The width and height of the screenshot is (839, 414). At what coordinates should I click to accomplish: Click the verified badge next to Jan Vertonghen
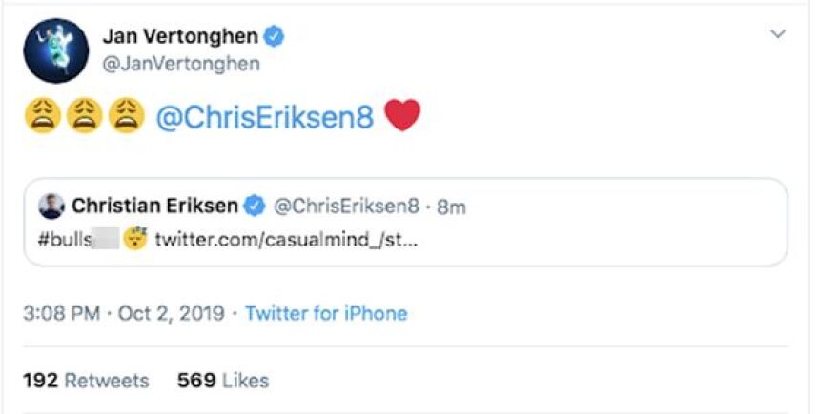[275, 37]
